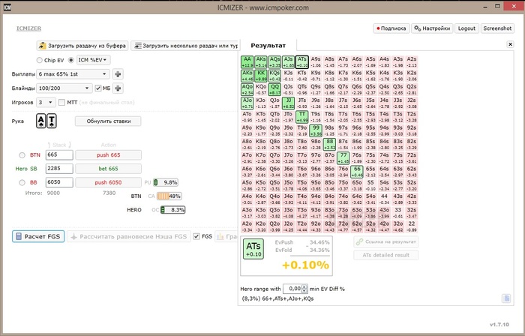This screenshot has height=336, width=525.
Task: Select the AKs cell in hand grid
Action: (261, 62)
